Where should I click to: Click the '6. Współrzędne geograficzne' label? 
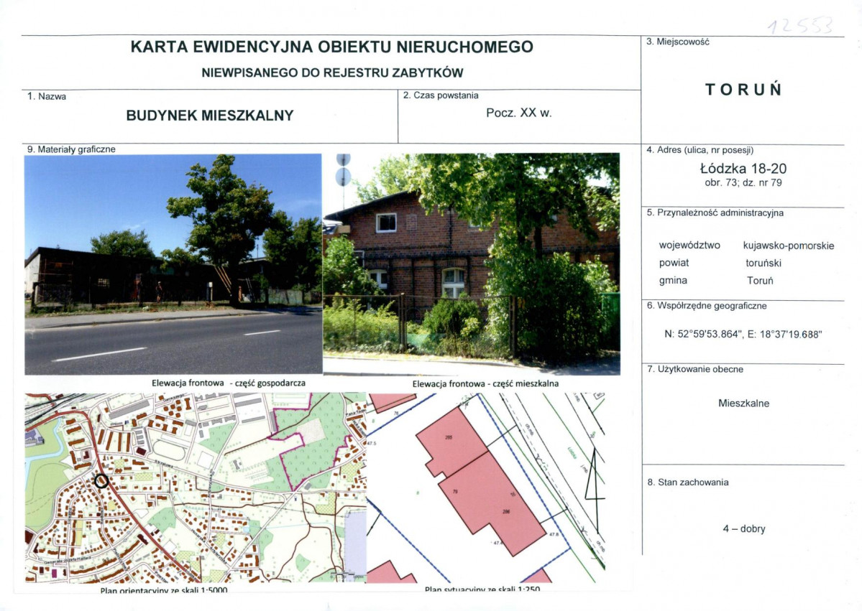[x=707, y=306]
